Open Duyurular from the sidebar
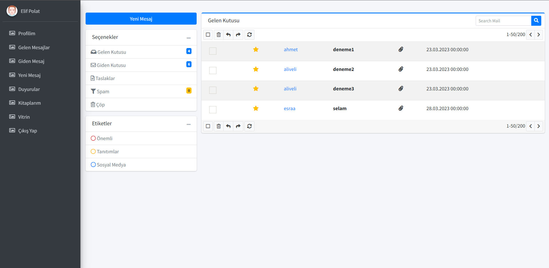 coord(29,89)
